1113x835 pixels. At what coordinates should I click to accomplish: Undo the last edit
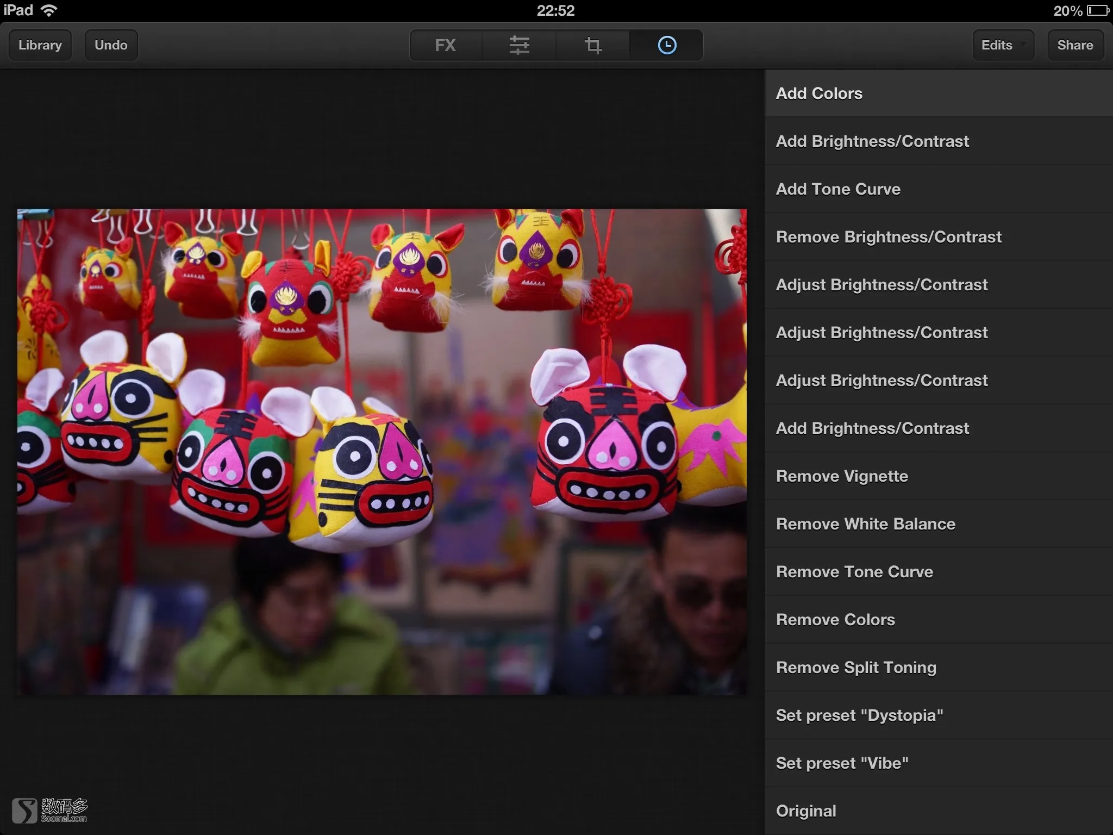(111, 45)
